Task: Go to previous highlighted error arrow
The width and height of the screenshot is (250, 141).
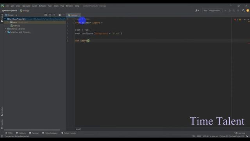Action: click(x=245, y=20)
